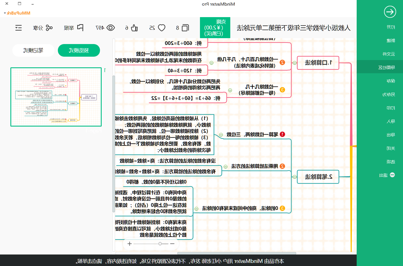Screen dimensions: 403x266
Task: Select 选项 in the sidebar menu
Action: (x=391, y=162)
